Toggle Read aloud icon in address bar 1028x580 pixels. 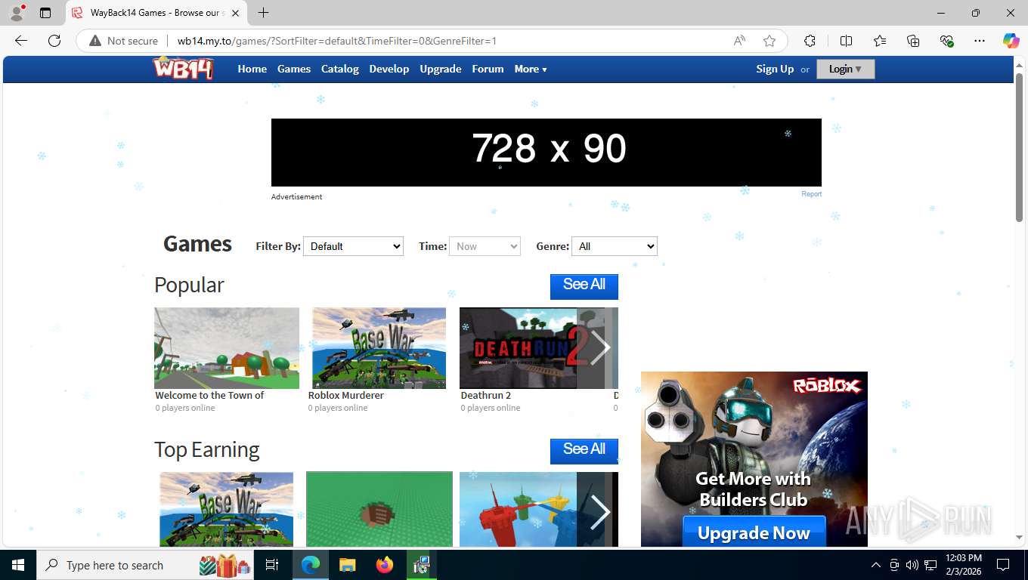click(x=739, y=41)
